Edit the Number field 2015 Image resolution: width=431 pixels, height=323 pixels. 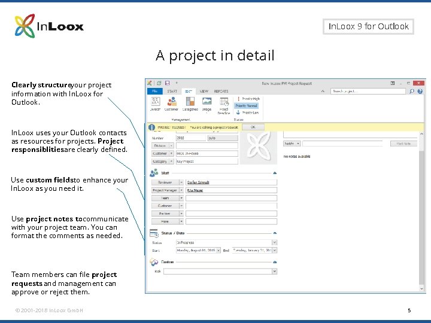(191, 138)
